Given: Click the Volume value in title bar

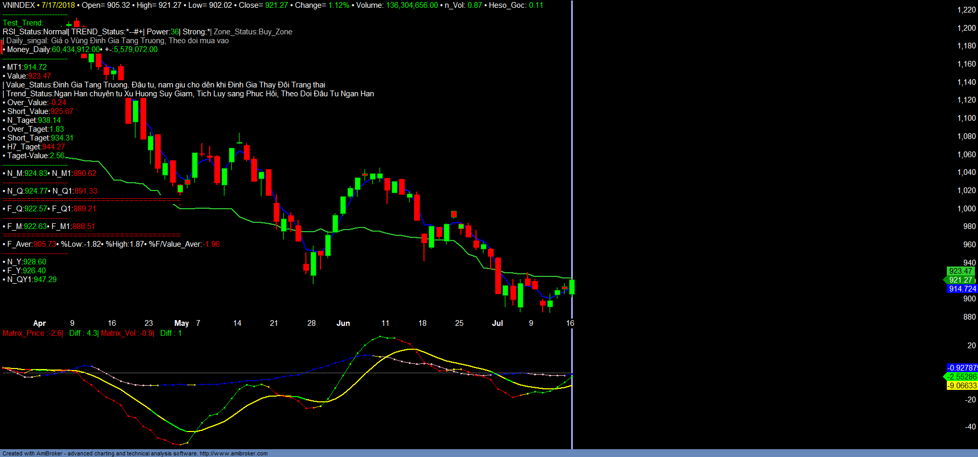Looking at the screenshot, I should (x=411, y=5).
